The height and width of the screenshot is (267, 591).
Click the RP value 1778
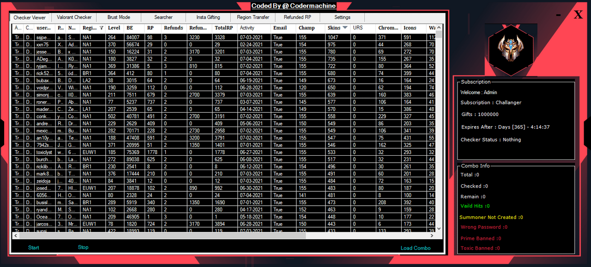pyautogui.click(x=153, y=152)
